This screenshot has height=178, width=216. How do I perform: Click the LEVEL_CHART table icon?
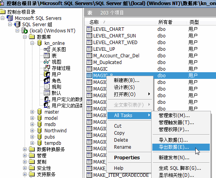(89, 29)
